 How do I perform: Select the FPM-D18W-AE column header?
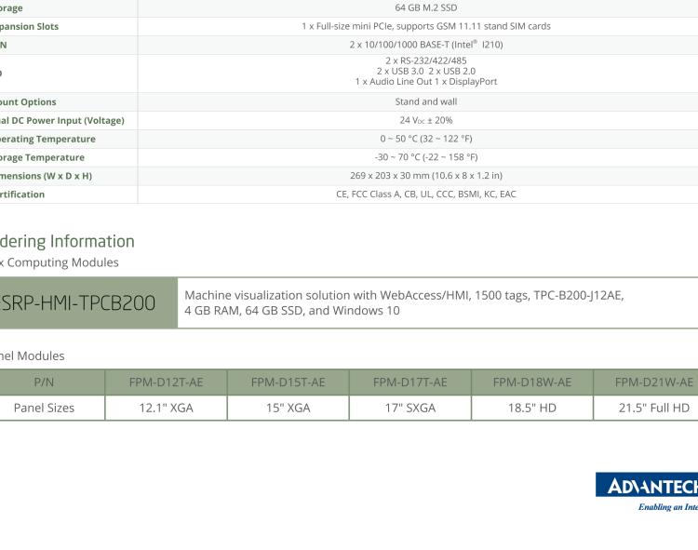point(531,382)
